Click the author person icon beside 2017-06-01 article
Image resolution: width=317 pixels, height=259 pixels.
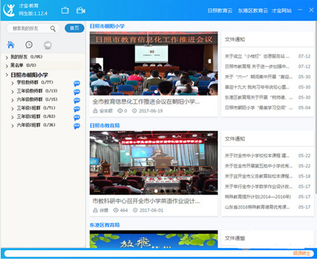[95, 210]
